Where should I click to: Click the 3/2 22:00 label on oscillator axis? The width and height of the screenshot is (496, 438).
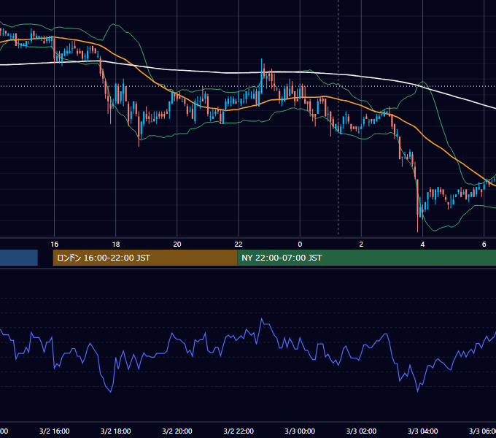click(239, 431)
